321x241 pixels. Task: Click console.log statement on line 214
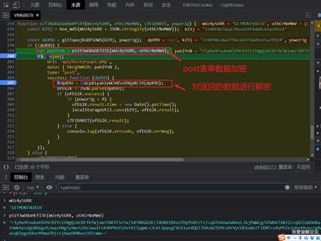pyautogui.click(x=120, y=131)
